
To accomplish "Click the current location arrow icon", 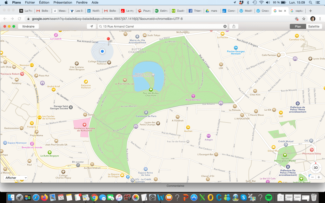I will [91, 26].
